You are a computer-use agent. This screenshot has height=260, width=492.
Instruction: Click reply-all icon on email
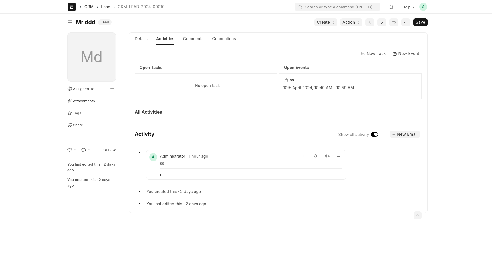[328, 156]
